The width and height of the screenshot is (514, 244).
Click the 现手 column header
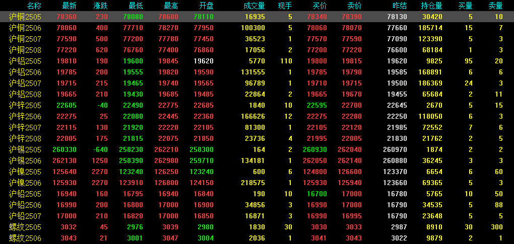click(x=285, y=6)
